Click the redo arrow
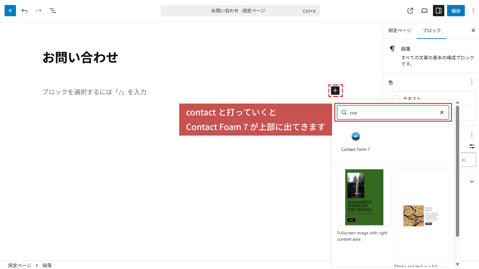This screenshot has height=269, width=479. click(x=39, y=11)
